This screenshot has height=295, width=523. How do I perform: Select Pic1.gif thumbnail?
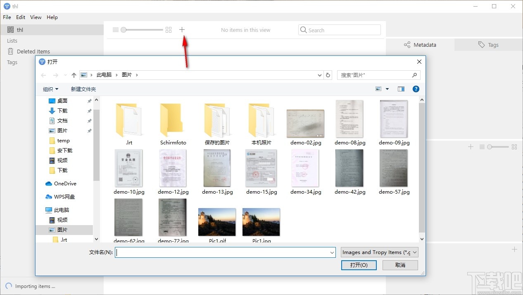(x=217, y=222)
